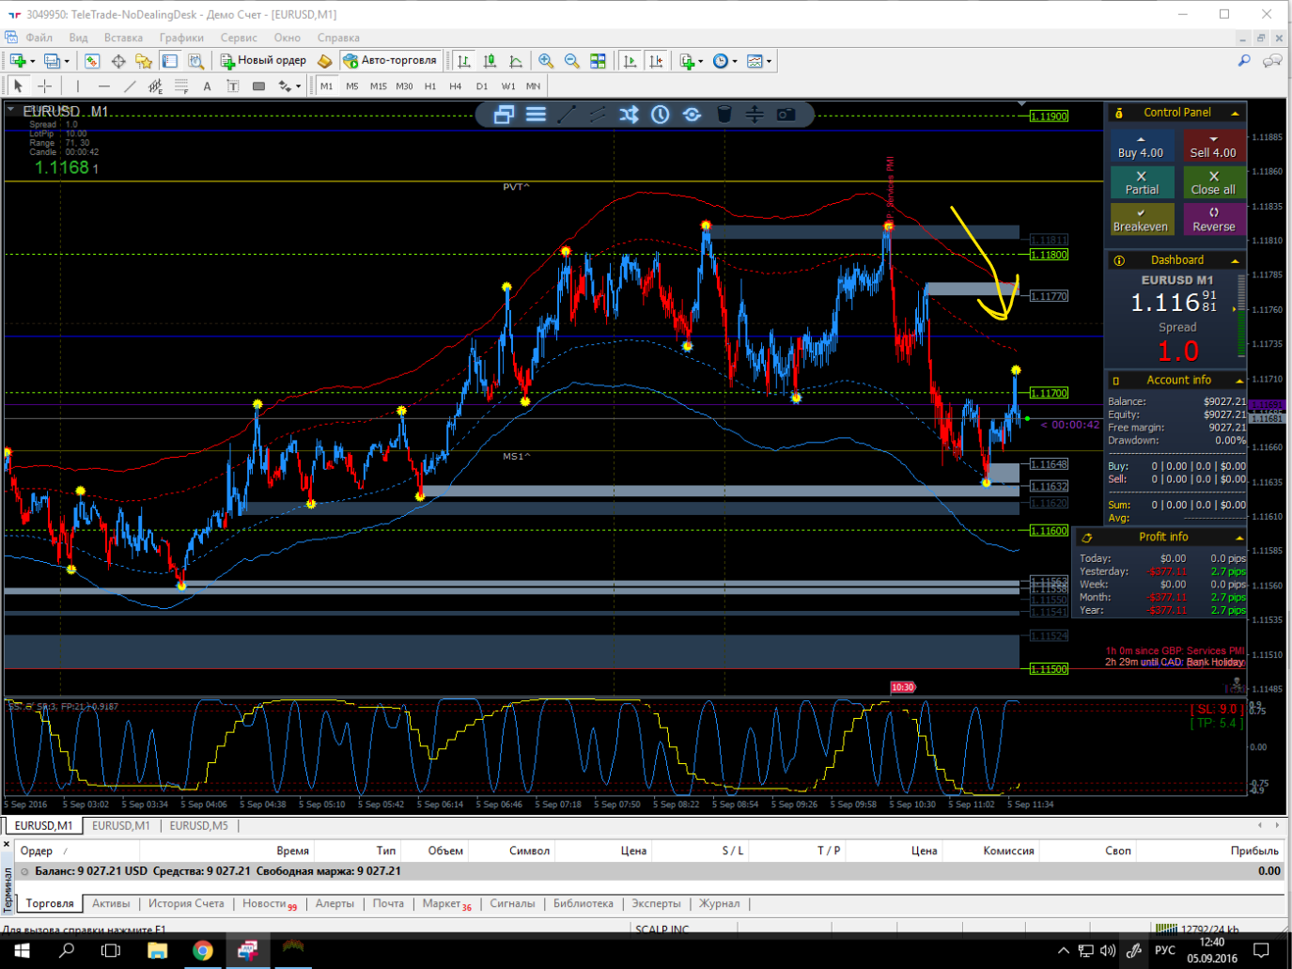Click Sell 4.00 button
Image resolution: width=1292 pixels, height=969 pixels.
pos(1213,147)
